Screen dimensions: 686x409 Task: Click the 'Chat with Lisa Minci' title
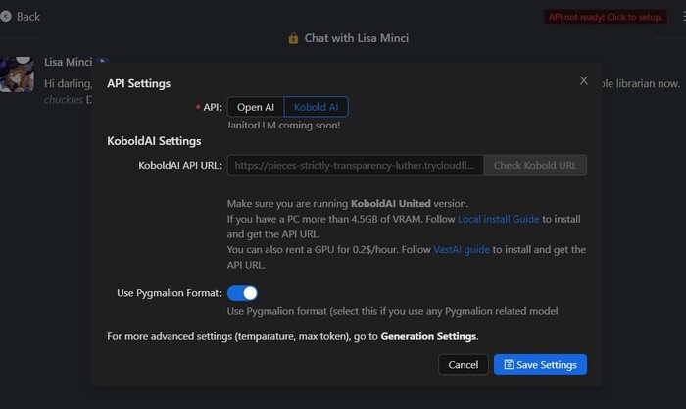(356, 38)
